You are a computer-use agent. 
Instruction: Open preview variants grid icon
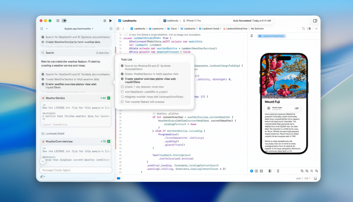tap(261, 171)
